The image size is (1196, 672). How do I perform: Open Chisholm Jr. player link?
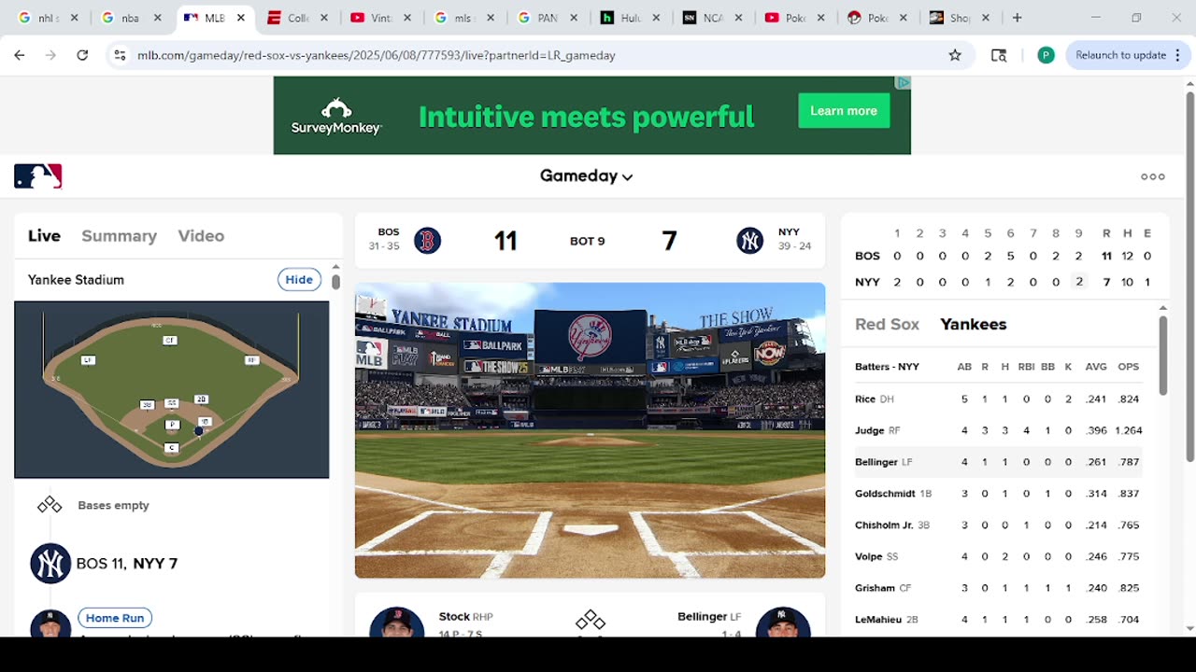tap(884, 525)
